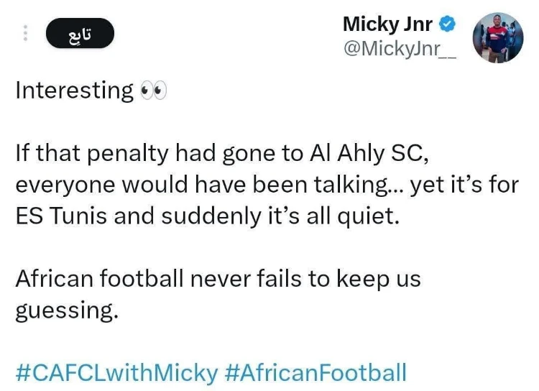The height and width of the screenshot is (391, 539).
Task: Click the blue verified badge
Action: point(446,24)
